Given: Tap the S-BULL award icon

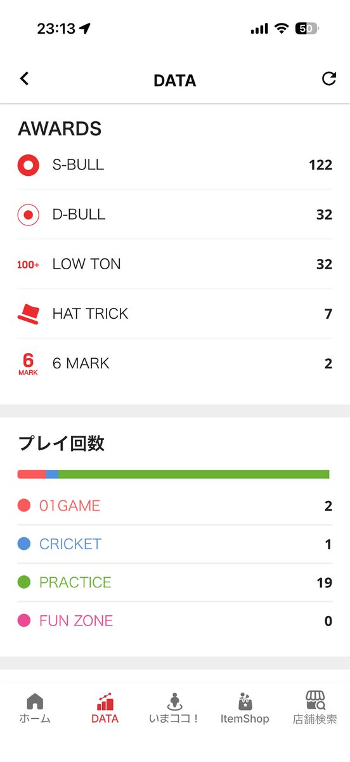Looking at the screenshot, I should [28, 165].
